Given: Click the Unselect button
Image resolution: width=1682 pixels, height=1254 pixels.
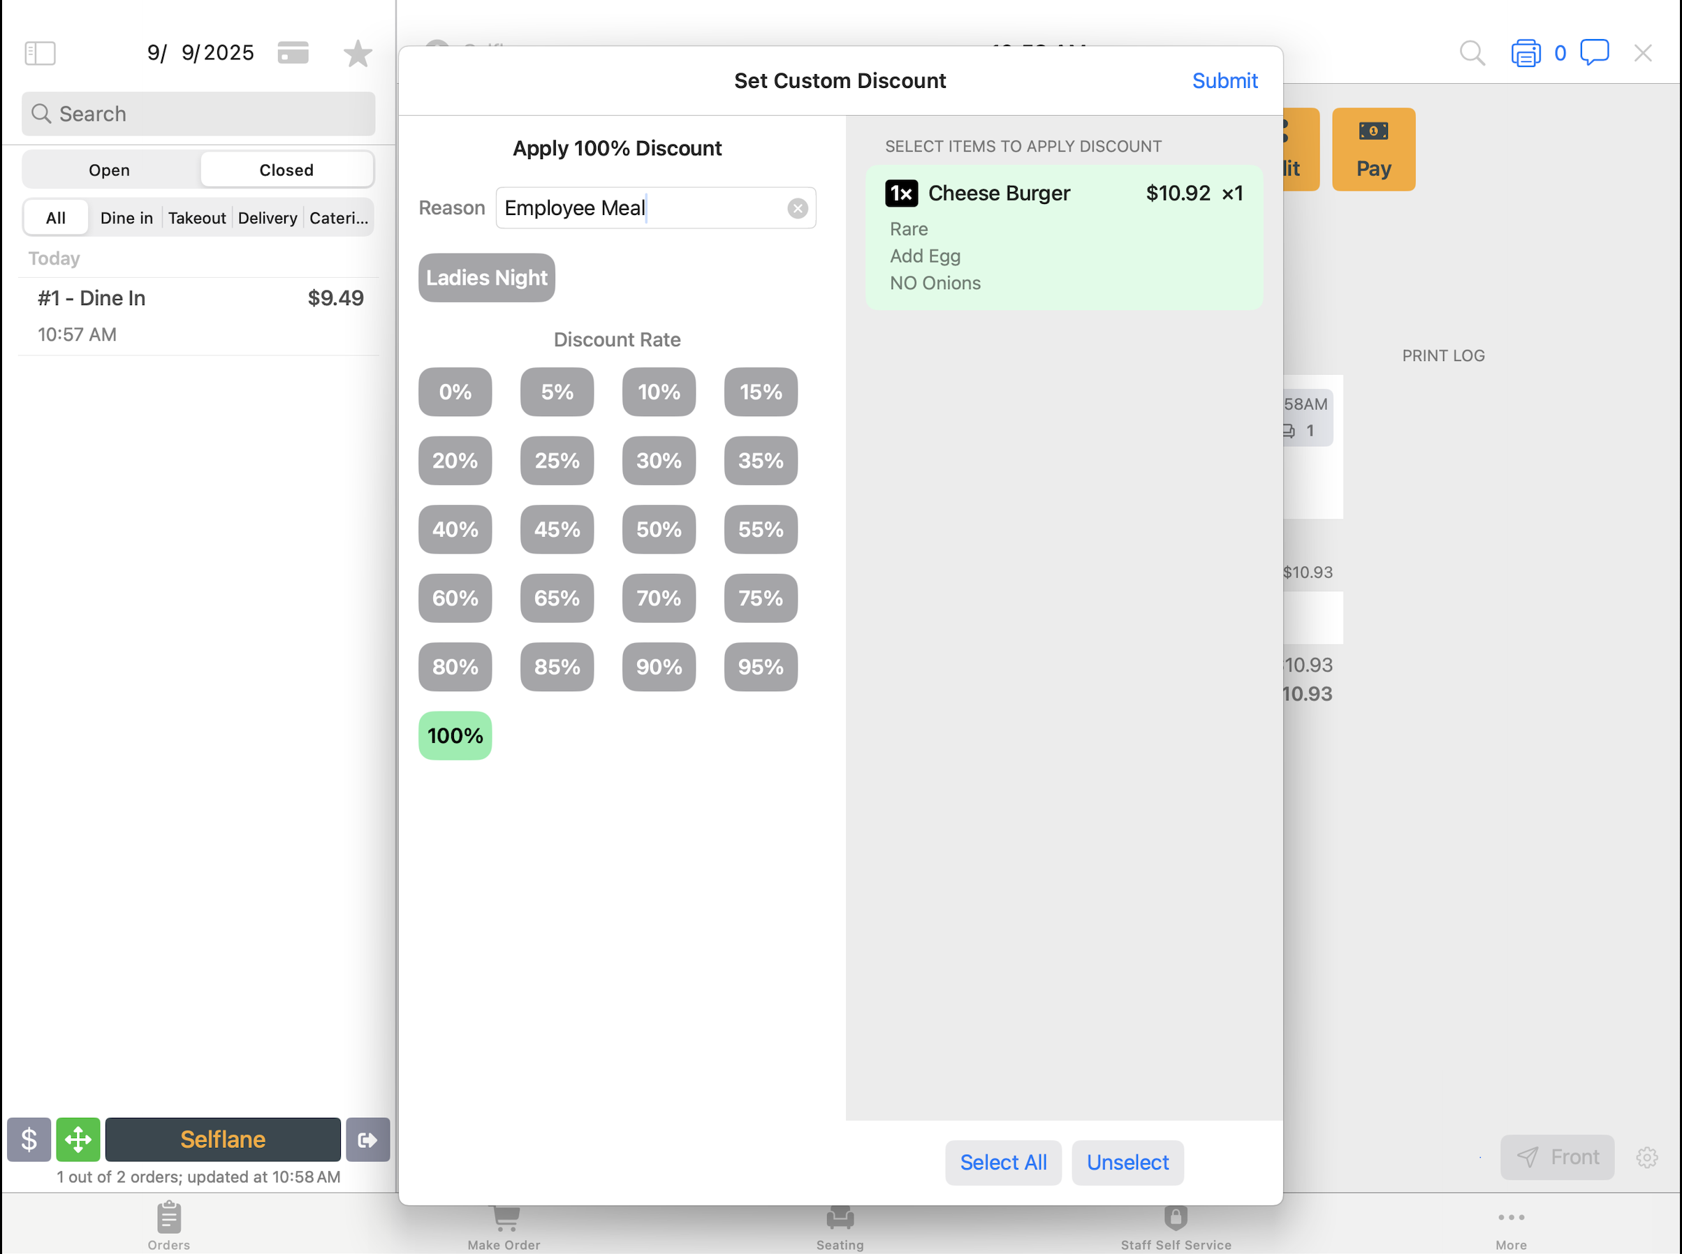Looking at the screenshot, I should [x=1127, y=1162].
